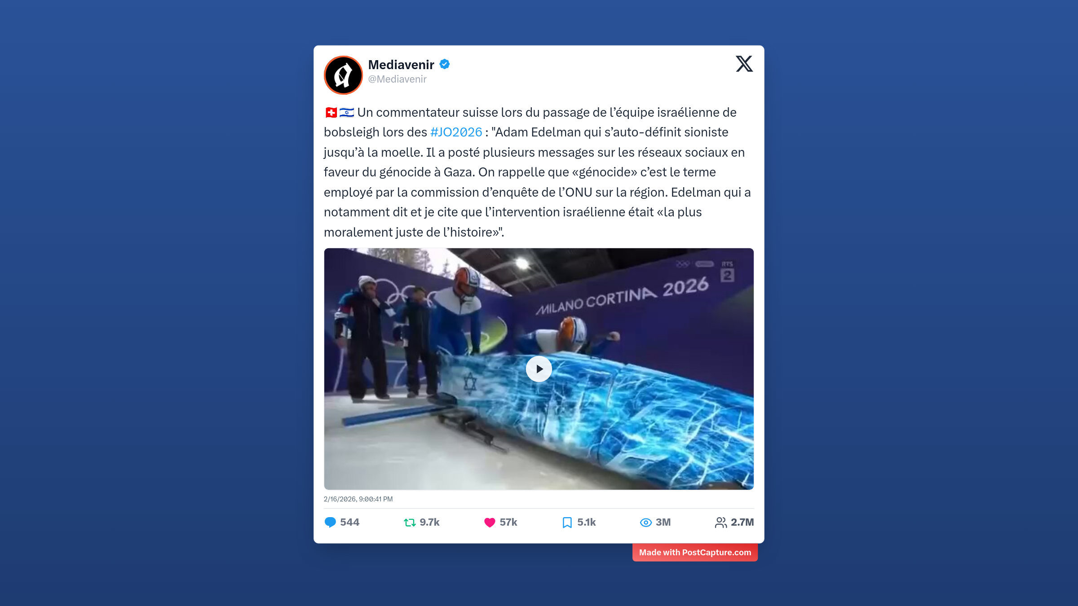Click the eye views icon
Image resolution: width=1078 pixels, height=606 pixels.
point(646,522)
